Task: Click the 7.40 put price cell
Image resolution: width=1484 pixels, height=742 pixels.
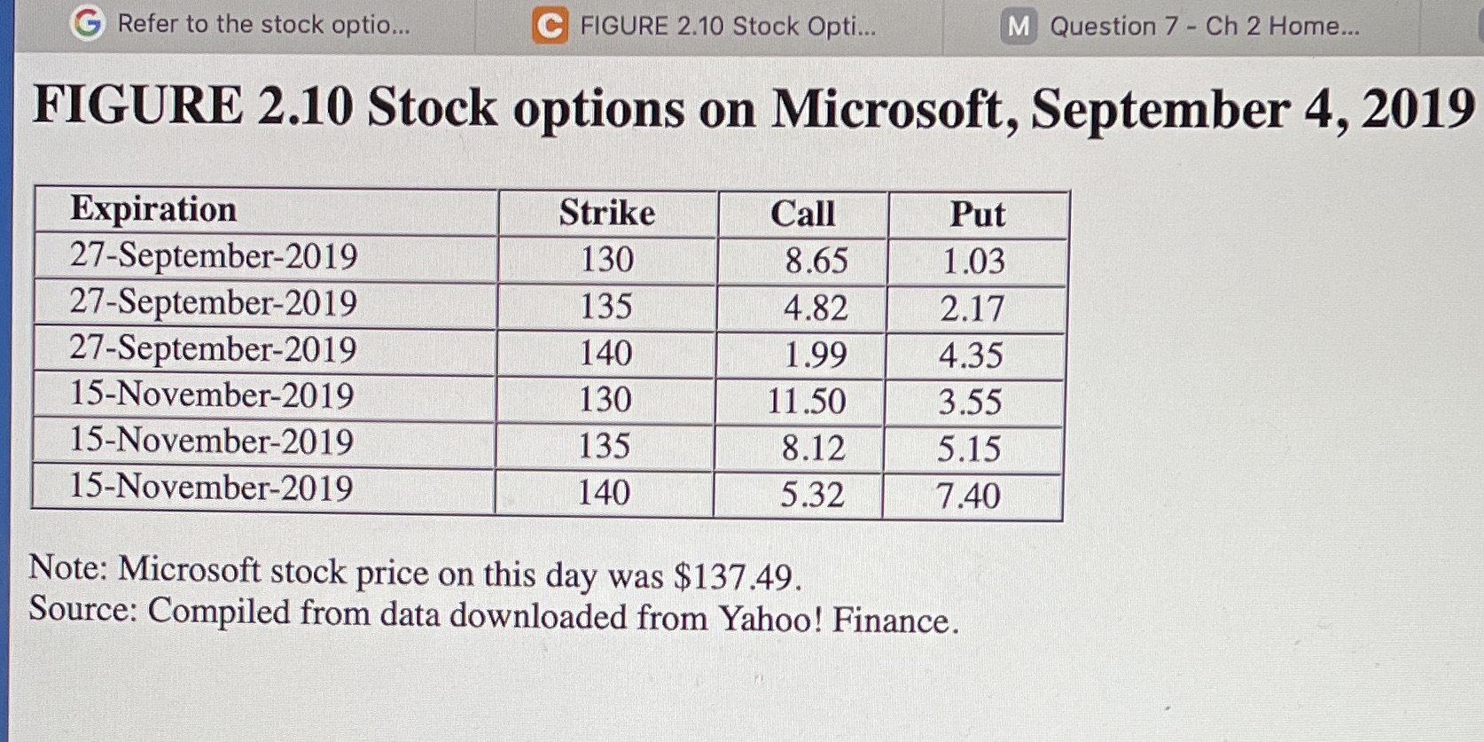Action: [x=972, y=496]
